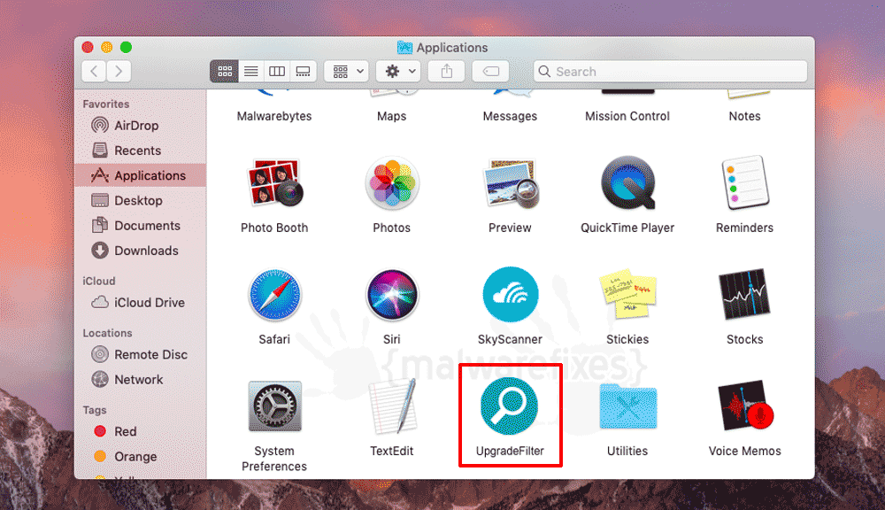Select the Siri app icon
The image size is (885, 510).
392,295
